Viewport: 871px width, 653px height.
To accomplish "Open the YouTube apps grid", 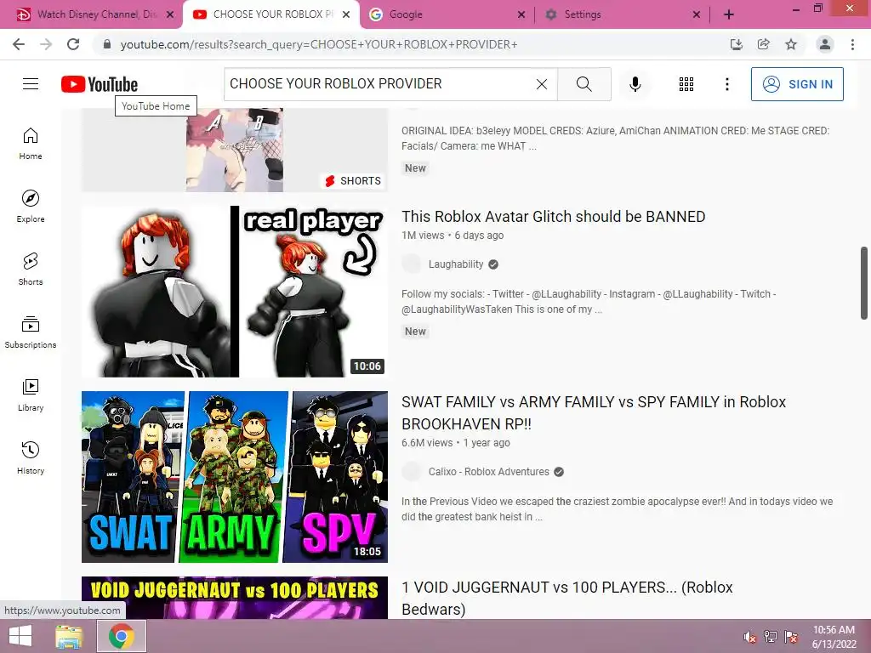I will [x=686, y=84].
